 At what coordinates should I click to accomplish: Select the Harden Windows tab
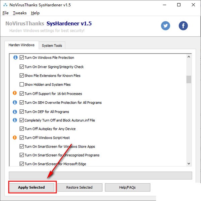(x=21, y=45)
